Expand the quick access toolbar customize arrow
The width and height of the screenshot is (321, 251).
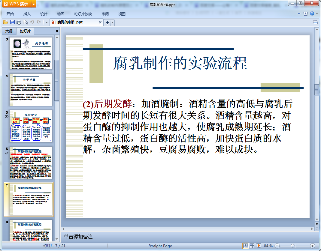coord(47,22)
